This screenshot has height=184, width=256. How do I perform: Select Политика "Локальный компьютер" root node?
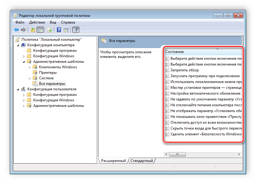pyautogui.click(x=52, y=39)
